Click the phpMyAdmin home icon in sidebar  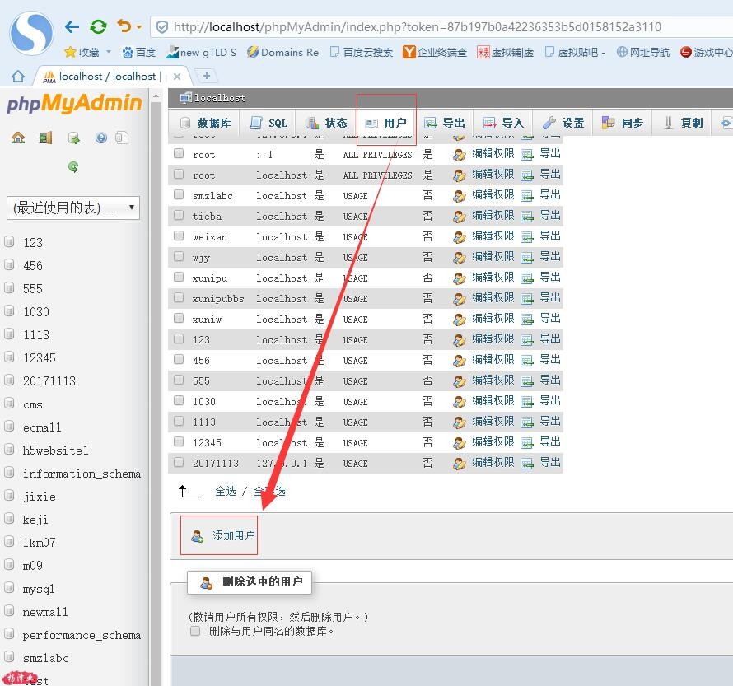[x=18, y=138]
